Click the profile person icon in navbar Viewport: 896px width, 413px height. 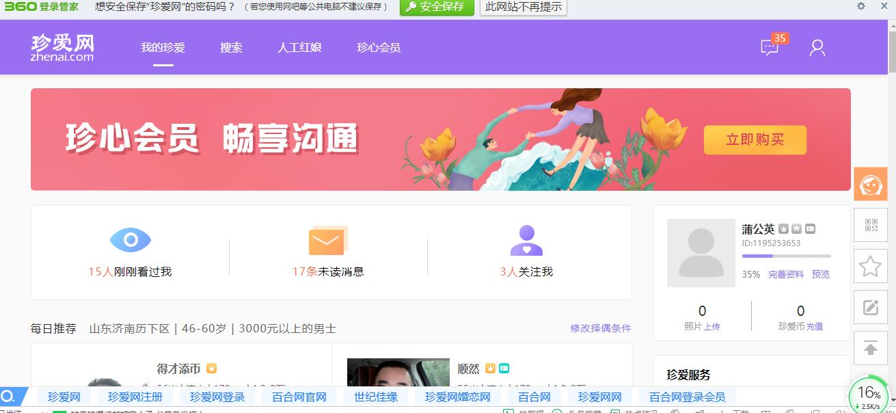[x=817, y=47]
